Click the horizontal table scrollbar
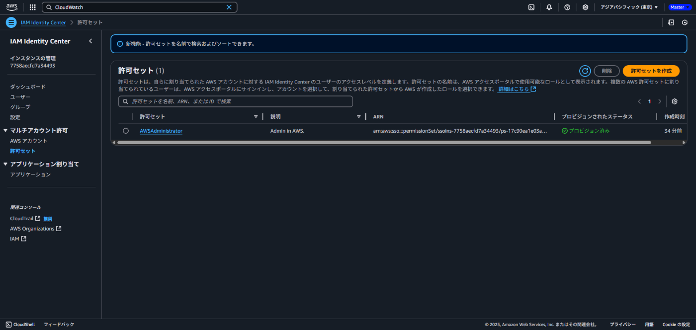Viewport: 696px width, 330px height. pos(384,143)
